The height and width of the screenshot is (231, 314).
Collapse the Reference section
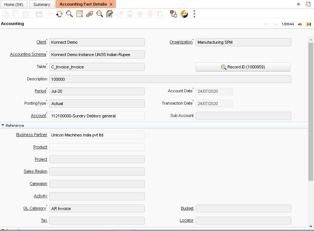click(3, 125)
